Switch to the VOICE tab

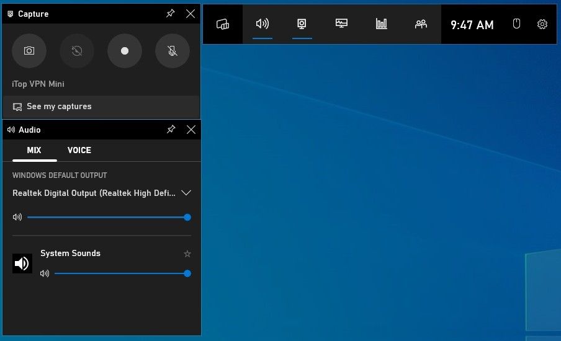[x=79, y=151]
